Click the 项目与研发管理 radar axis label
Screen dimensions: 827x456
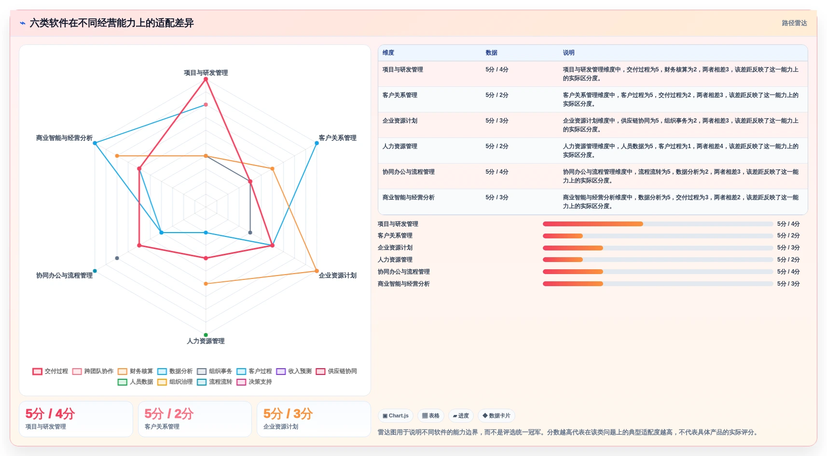(x=206, y=73)
